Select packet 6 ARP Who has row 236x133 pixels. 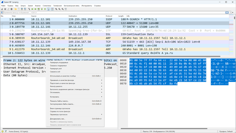(115, 38)
